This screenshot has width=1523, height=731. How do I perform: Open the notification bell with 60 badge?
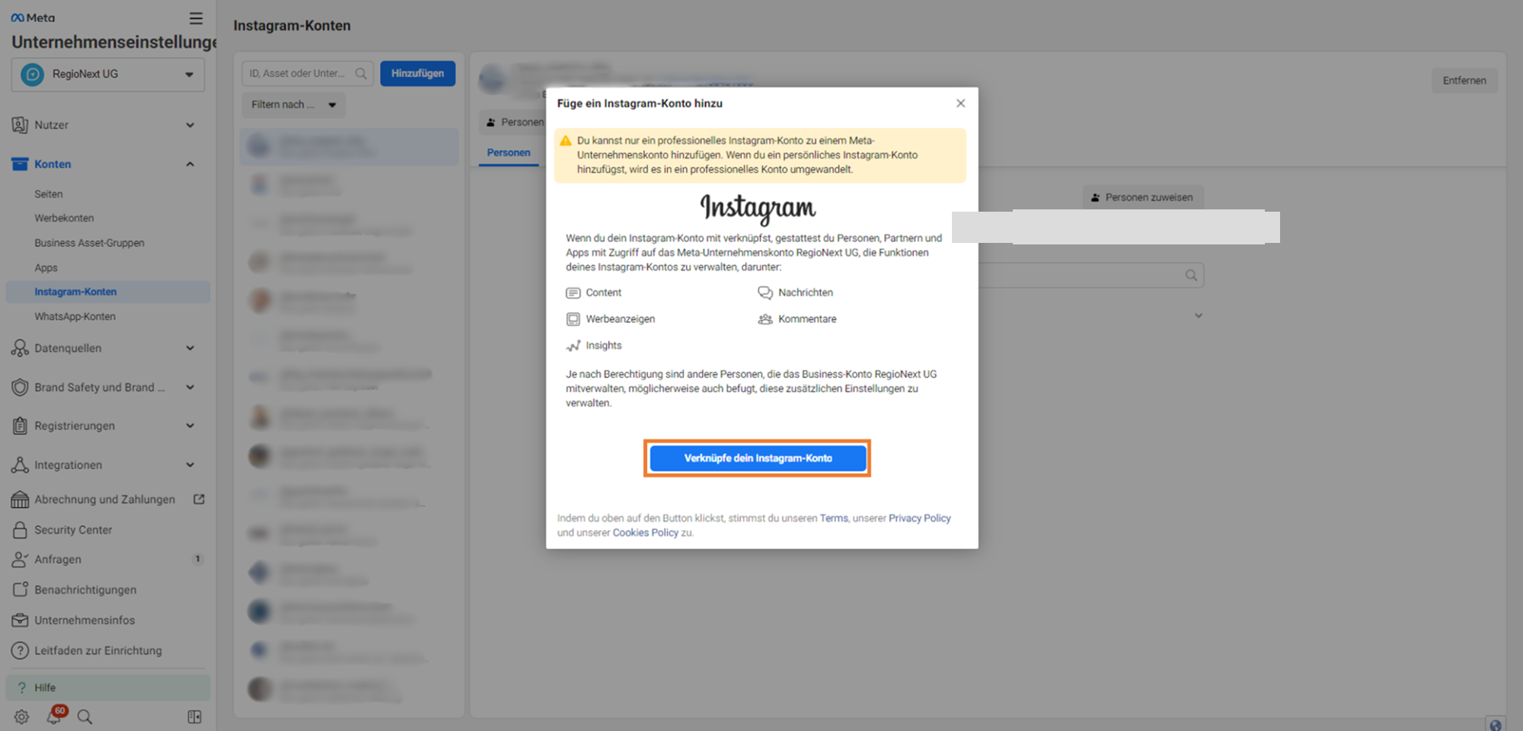(54, 716)
